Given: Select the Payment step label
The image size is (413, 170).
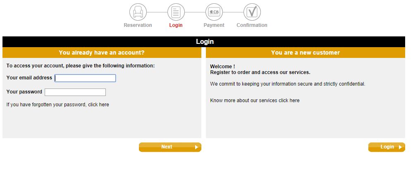Looking at the screenshot, I should pyautogui.click(x=214, y=25).
